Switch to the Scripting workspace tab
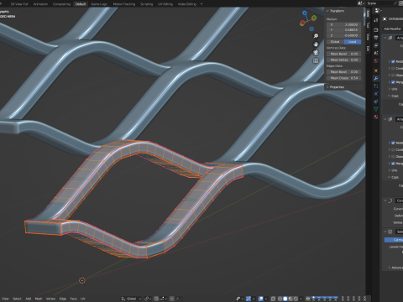Screen dimensions: 403x302 click(147, 4)
